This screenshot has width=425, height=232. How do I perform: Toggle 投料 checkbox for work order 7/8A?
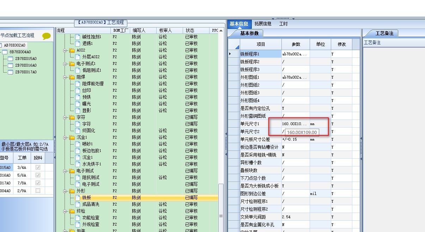point(38,183)
